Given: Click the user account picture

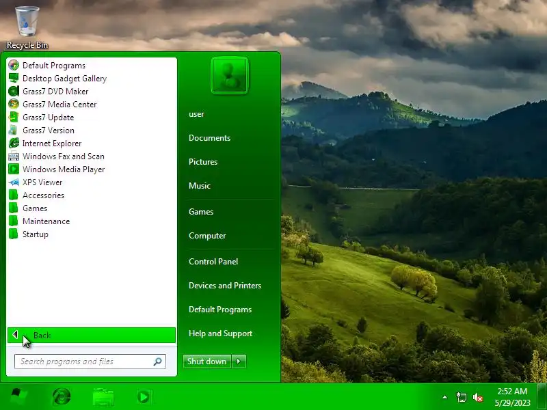Looking at the screenshot, I should pos(230,75).
